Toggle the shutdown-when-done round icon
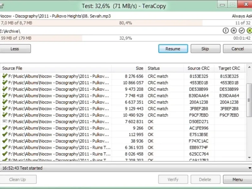 click(226, 31)
